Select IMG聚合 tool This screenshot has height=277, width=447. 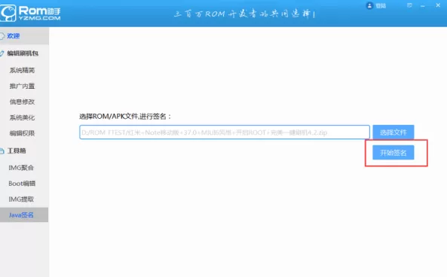pos(21,168)
